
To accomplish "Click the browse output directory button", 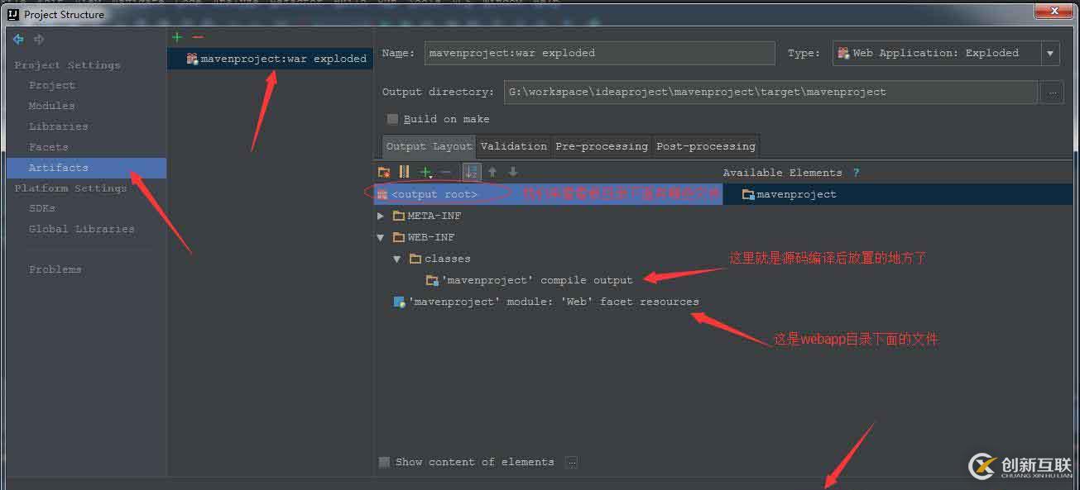I will pyautogui.click(x=1052, y=93).
